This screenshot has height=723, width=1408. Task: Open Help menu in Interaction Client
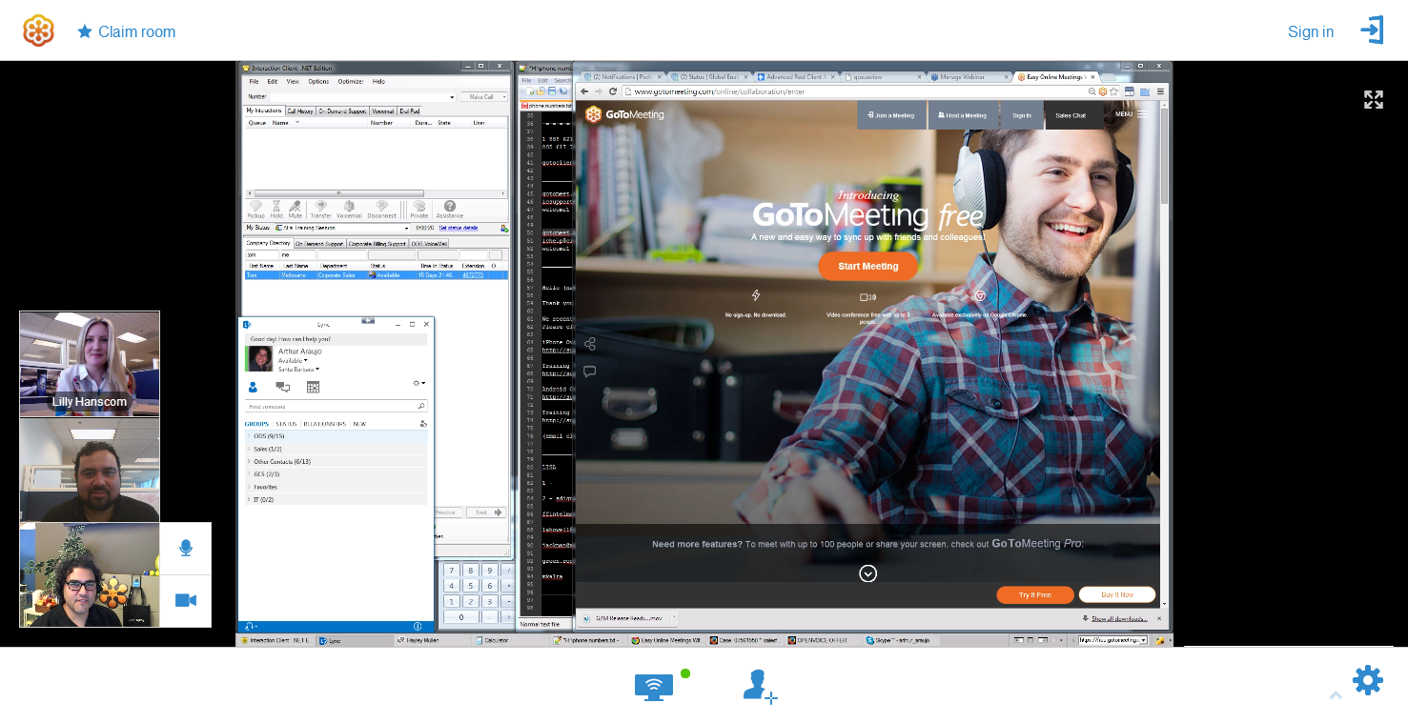click(x=378, y=82)
